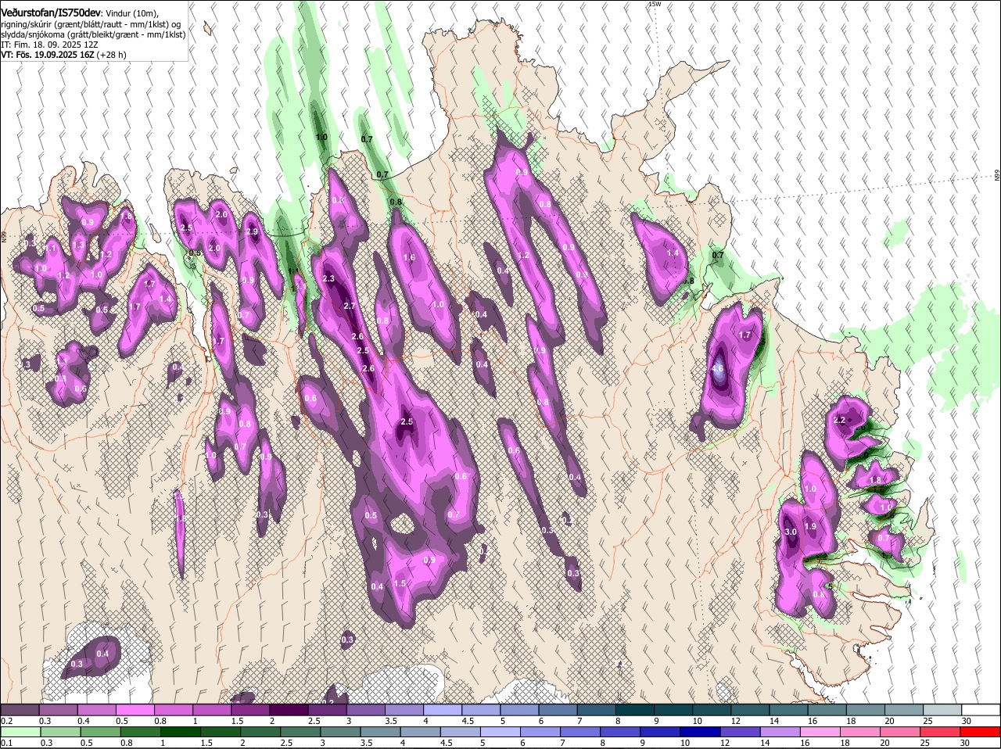Click the 'IT: Fim. 18. 09. 2025 12Z' line
1001x749 pixels.
(49, 45)
